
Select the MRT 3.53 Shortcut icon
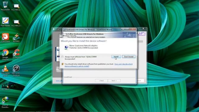[16, 71]
